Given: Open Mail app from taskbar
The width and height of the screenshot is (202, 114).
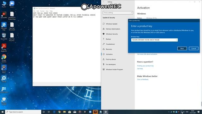Looking at the screenshot, I should pos(75,112).
